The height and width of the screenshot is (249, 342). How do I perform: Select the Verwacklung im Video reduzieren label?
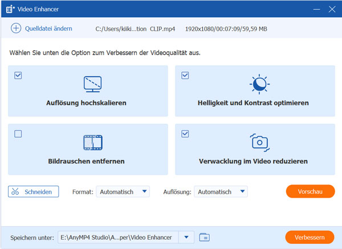(x=253, y=162)
